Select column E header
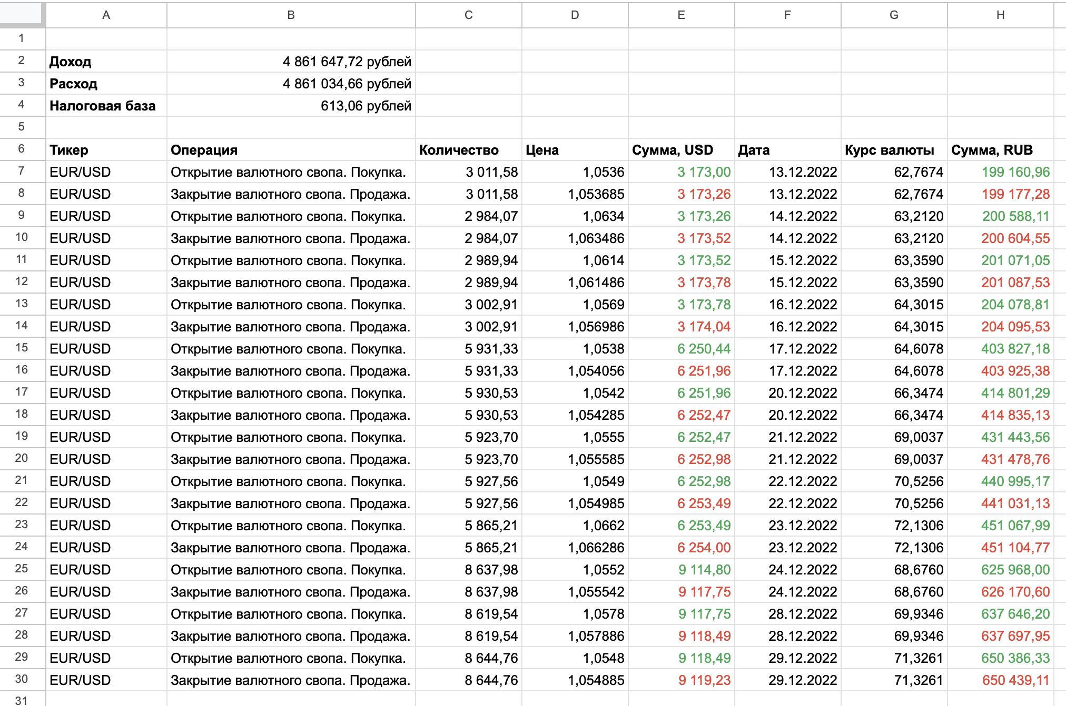The width and height of the screenshot is (1066, 706). click(682, 15)
